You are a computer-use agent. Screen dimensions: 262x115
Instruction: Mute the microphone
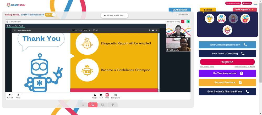[18, 96]
